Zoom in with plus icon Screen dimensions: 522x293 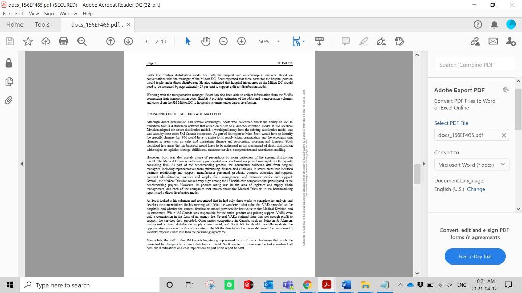point(241,41)
